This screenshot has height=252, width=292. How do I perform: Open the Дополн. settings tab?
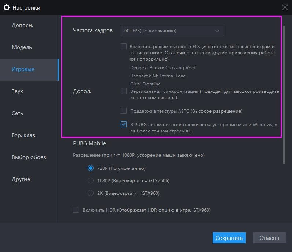[29, 25]
